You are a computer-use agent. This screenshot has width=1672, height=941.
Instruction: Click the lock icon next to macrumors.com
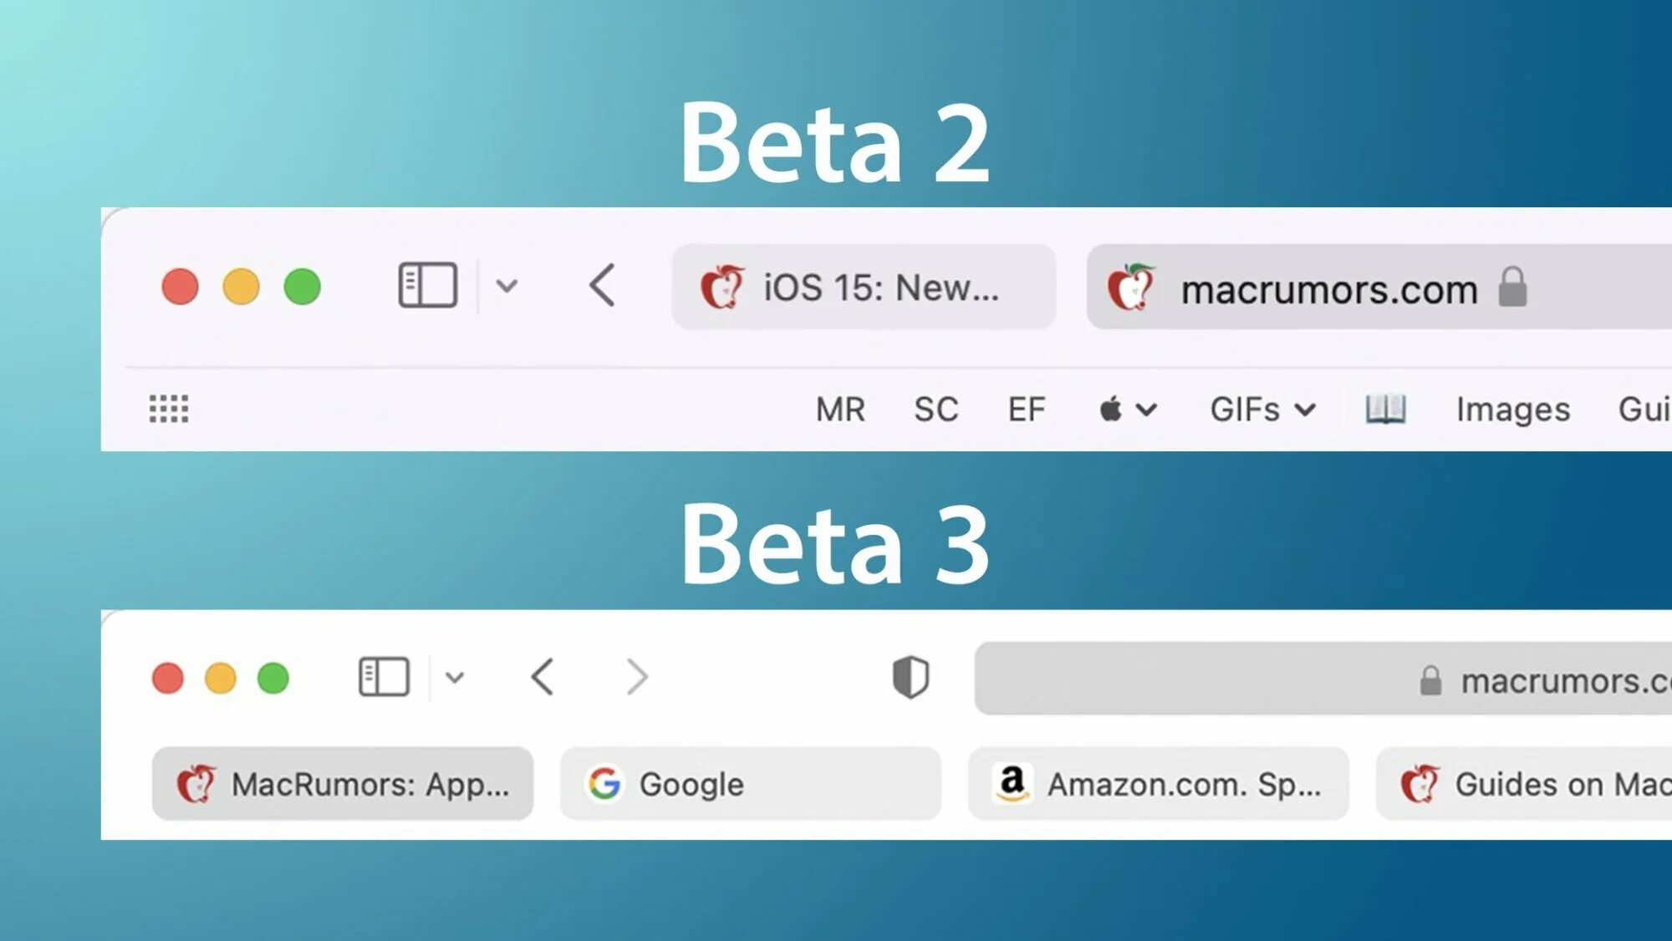(x=1516, y=287)
